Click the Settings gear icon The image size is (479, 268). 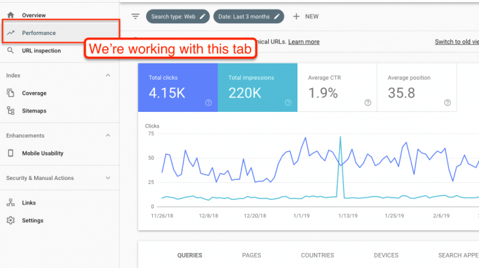point(11,220)
